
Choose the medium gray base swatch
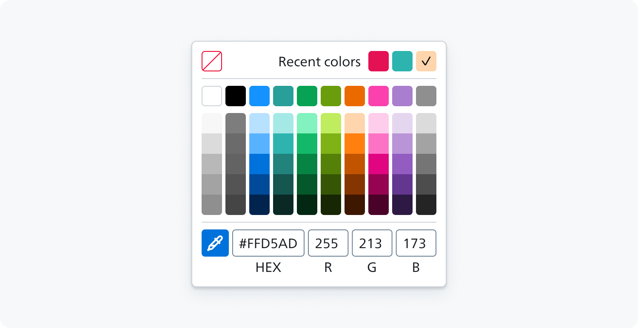pos(426,96)
